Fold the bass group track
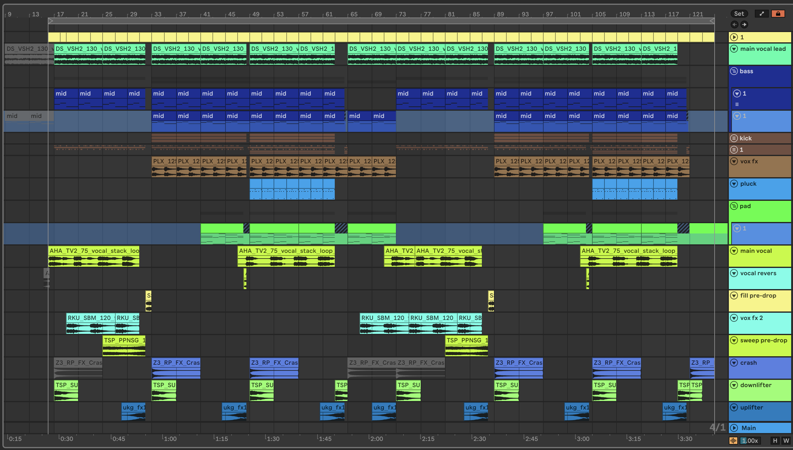The height and width of the screenshot is (450, 793). (734, 71)
